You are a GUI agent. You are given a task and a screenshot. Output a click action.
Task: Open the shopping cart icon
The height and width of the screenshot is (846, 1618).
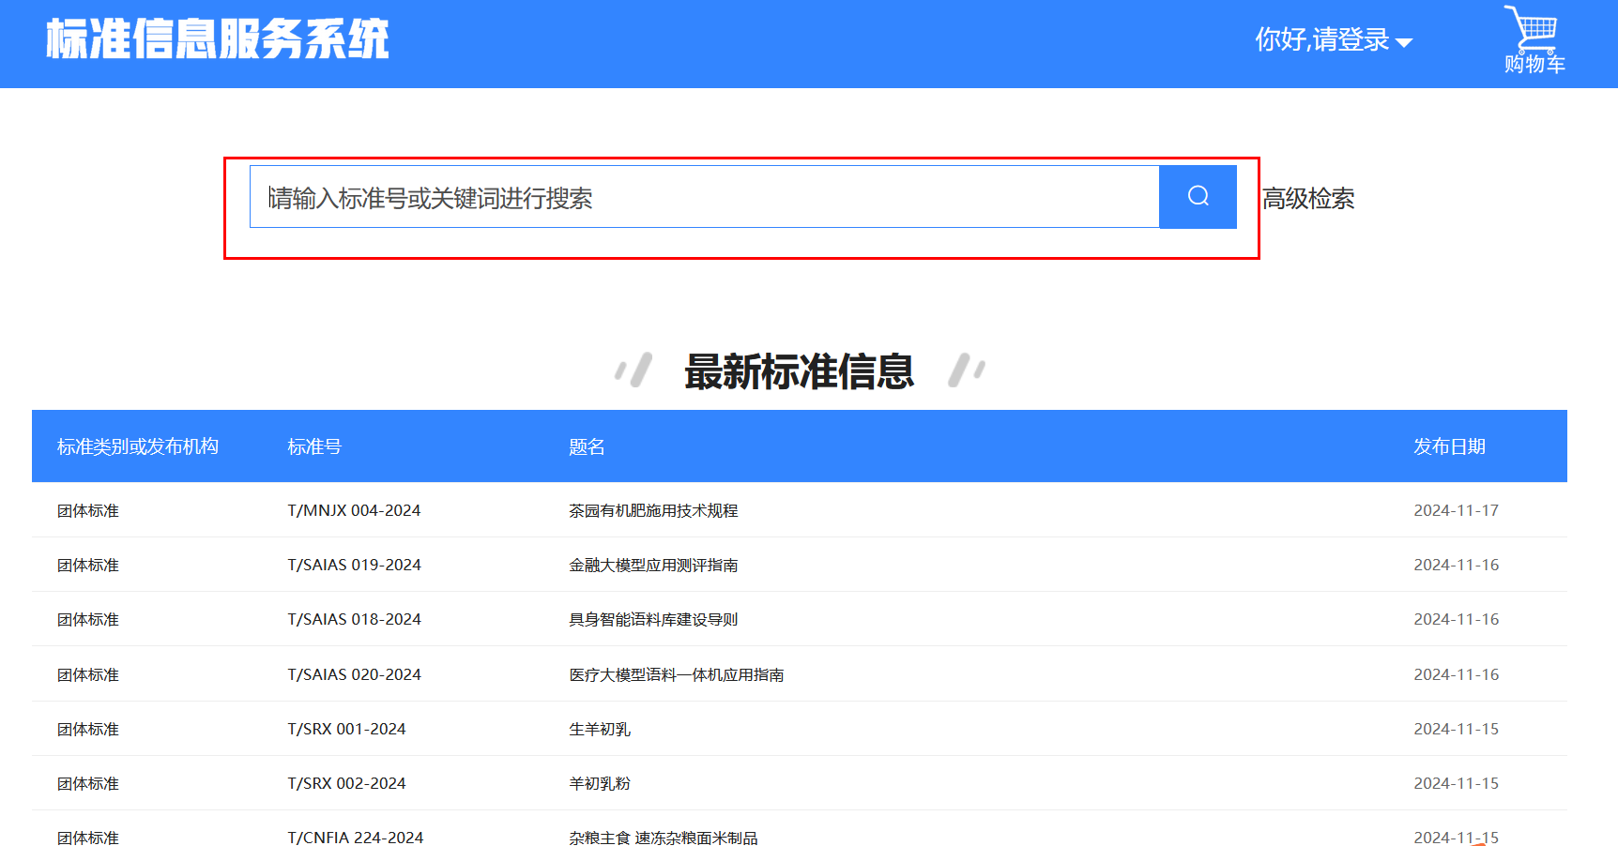[x=1534, y=40]
